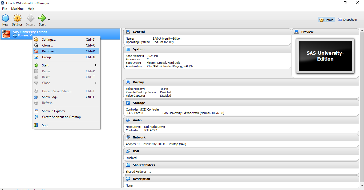Open the Machine menu

pos(17,9)
